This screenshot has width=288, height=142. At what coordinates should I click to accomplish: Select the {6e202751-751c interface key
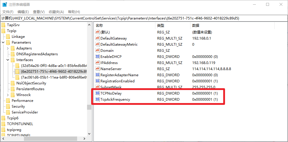coord(54,71)
